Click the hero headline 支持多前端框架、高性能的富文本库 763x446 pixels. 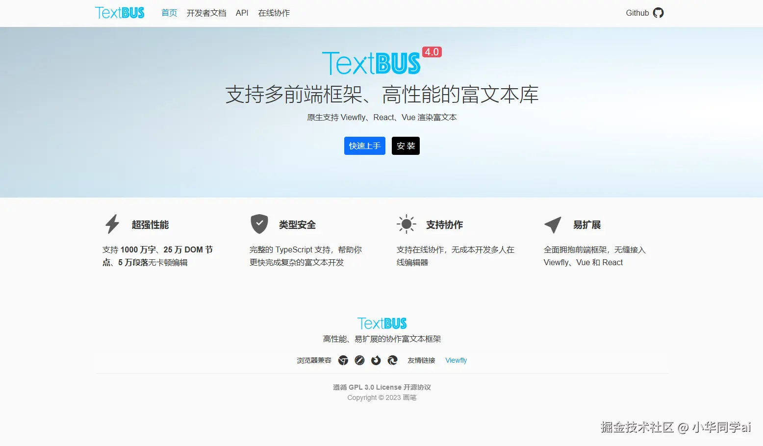point(382,95)
